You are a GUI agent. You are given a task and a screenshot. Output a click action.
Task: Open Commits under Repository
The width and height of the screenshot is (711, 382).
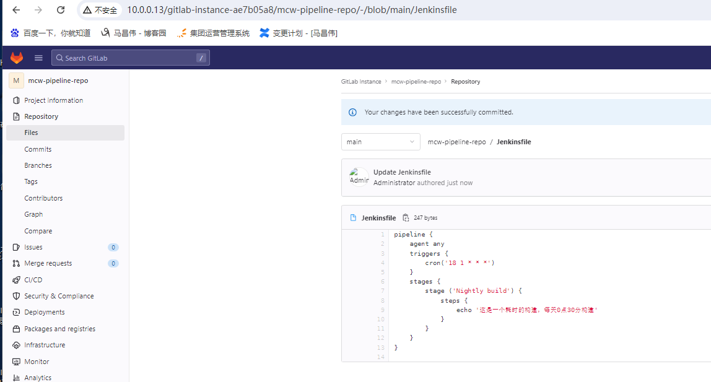tap(38, 149)
